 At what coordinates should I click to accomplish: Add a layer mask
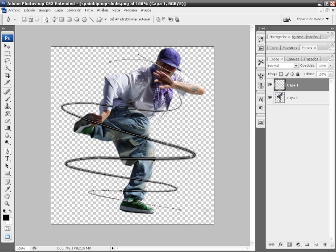(x=289, y=244)
